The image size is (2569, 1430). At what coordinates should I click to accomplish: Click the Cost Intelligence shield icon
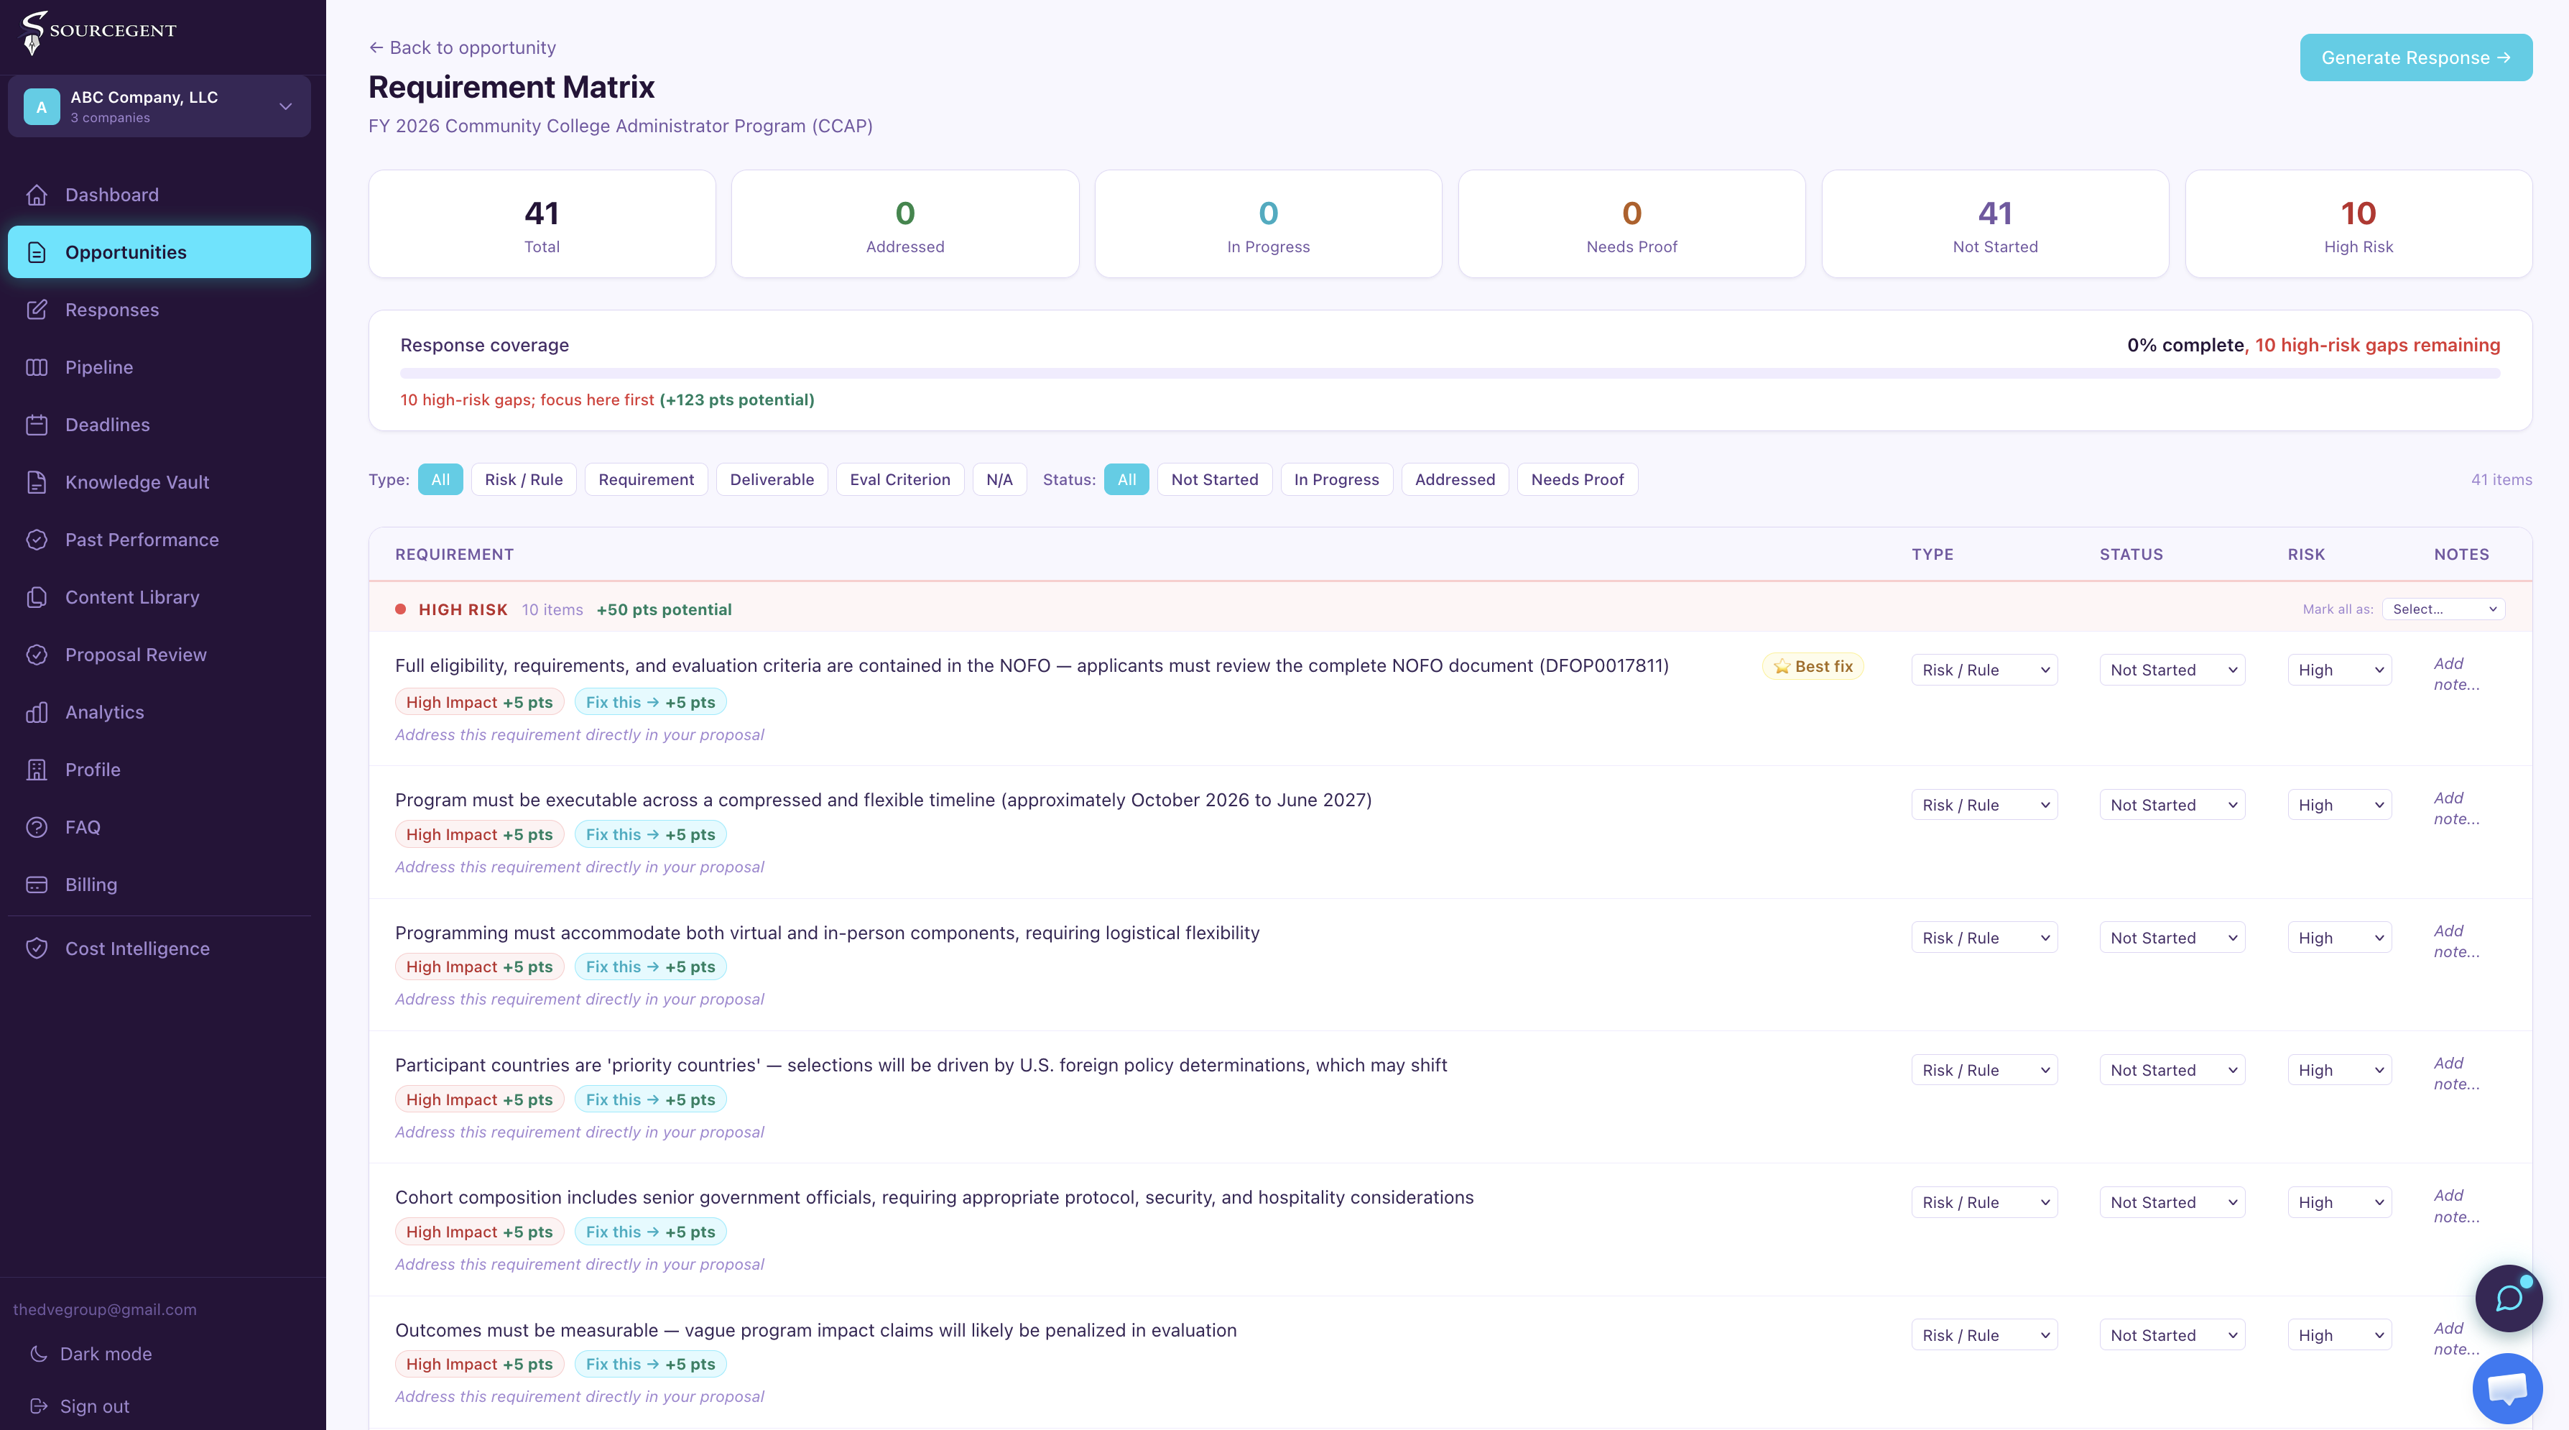[37, 949]
